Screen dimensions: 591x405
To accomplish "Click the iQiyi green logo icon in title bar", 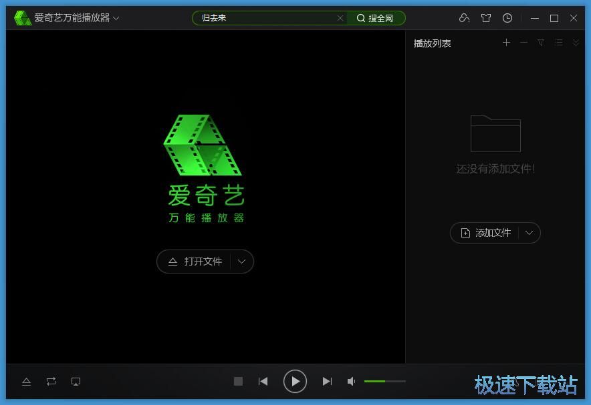I will (22, 18).
